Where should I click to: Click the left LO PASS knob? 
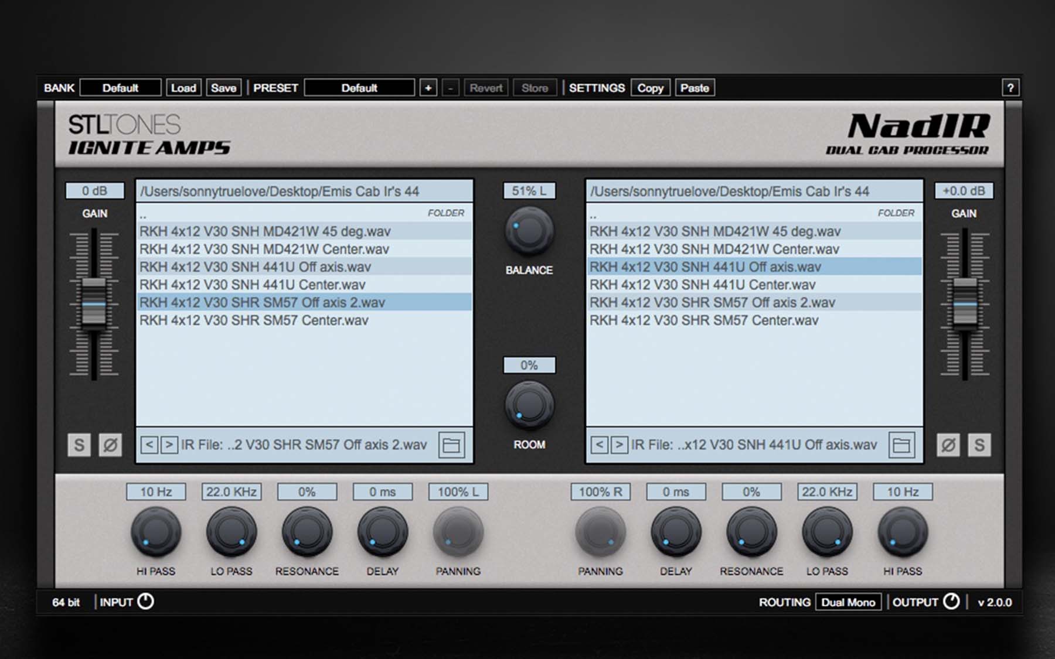click(x=232, y=532)
